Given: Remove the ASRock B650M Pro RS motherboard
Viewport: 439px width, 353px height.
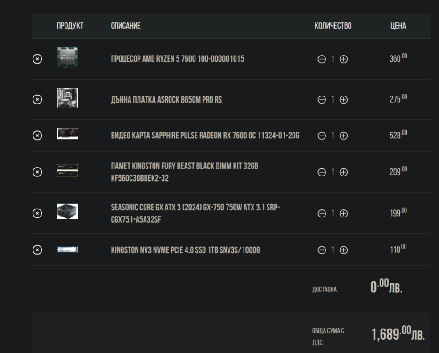Looking at the screenshot, I should (x=37, y=100).
